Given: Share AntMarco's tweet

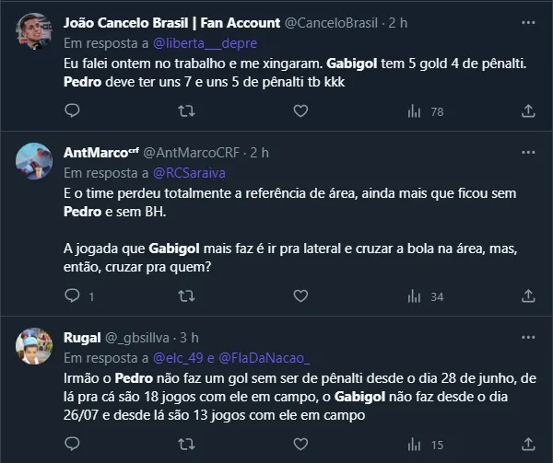Looking at the screenshot, I should (528, 296).
